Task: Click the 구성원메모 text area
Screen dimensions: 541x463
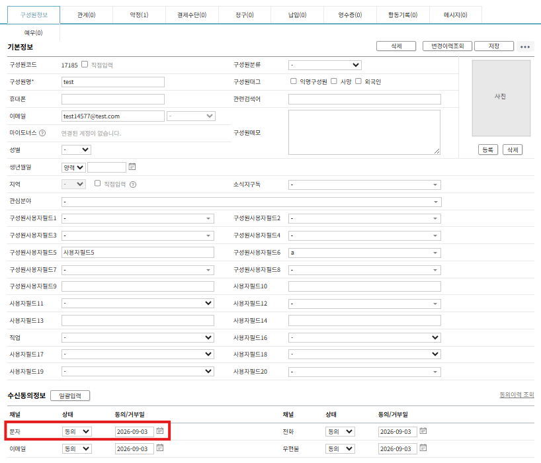Action: coord(364,132)
